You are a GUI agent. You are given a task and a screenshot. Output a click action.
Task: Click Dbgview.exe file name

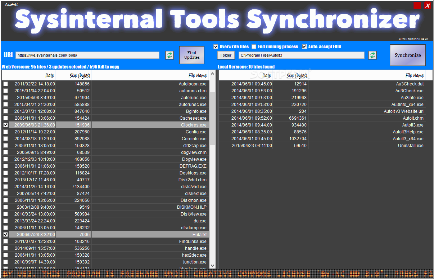coord(194,159)
